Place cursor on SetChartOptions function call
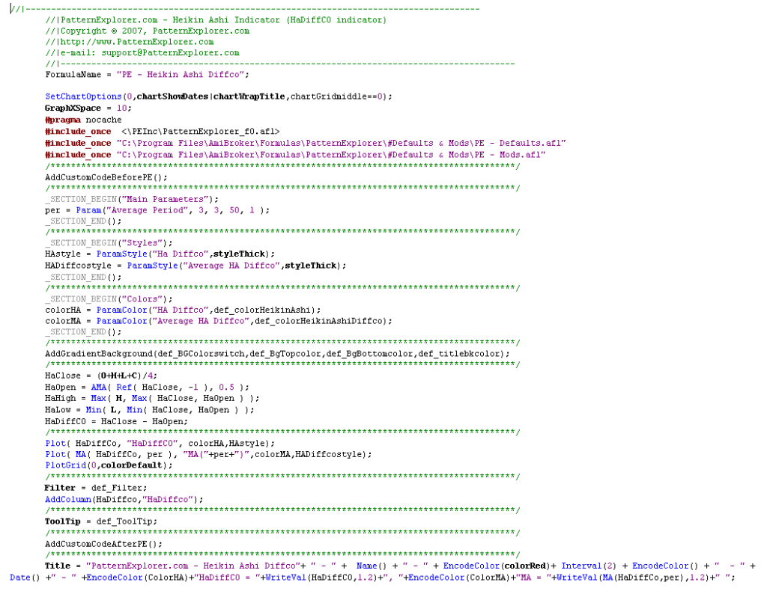This screenshot has height=594, width=767. tap(82, 97)
